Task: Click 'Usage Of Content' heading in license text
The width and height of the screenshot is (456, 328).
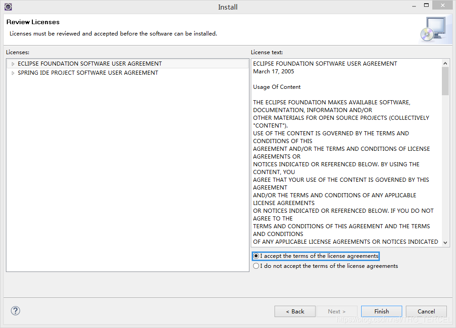Action: point(277,87)
